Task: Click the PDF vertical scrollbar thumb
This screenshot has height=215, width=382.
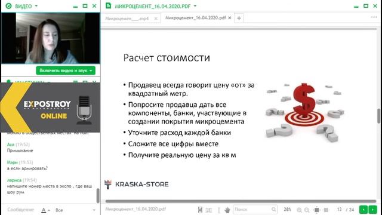Action: [x=379, y=116]
